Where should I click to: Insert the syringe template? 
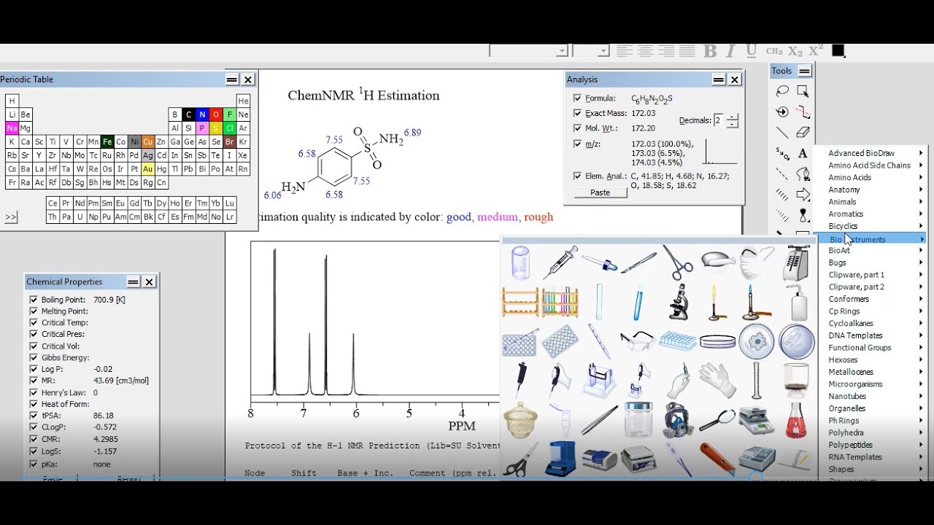point(560,262)
